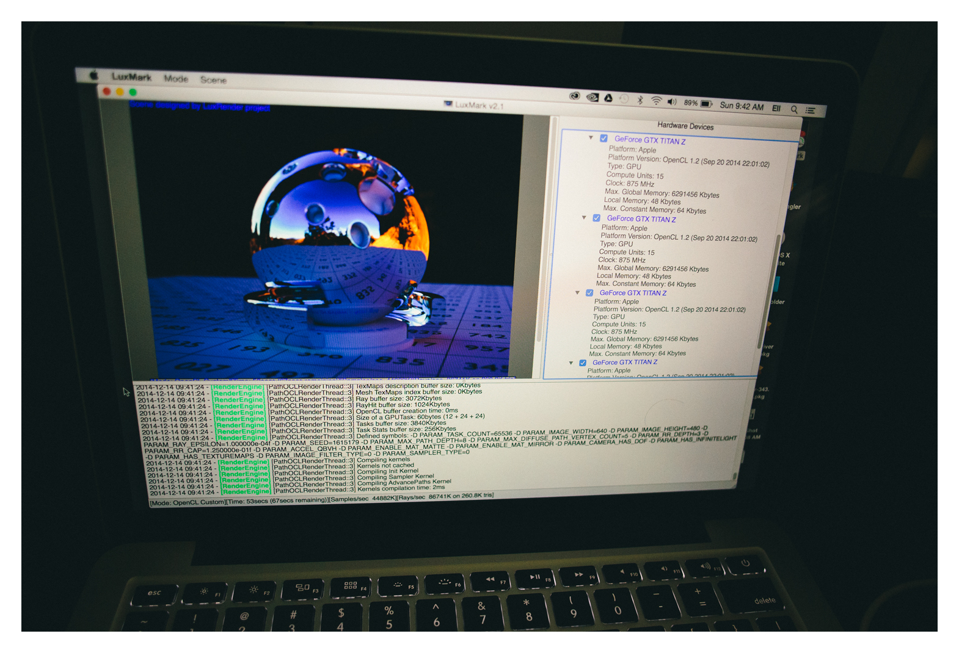
Task: Open the NVIDIA menu bar icon
Action: [x=592, y=97]
